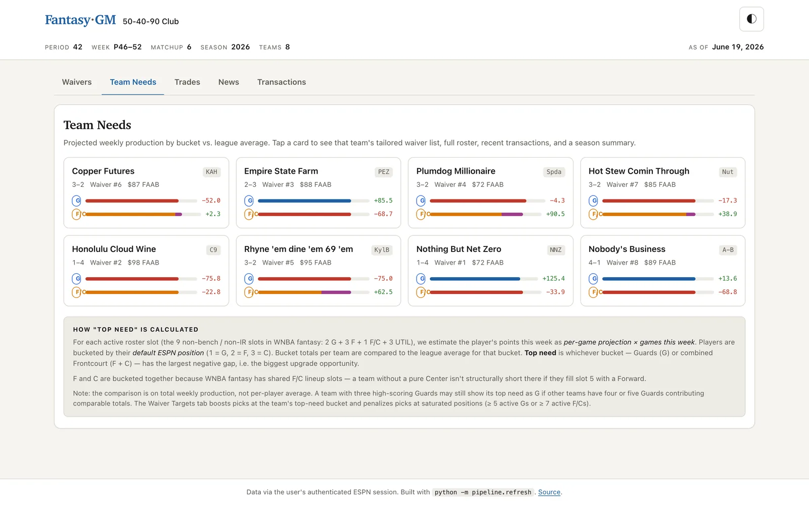The height and width of the screenshot is (505, 809).
Task: Click the KylB badge on Rhyne 'em card
Action: pyautogui.click(x=382, y=249)
